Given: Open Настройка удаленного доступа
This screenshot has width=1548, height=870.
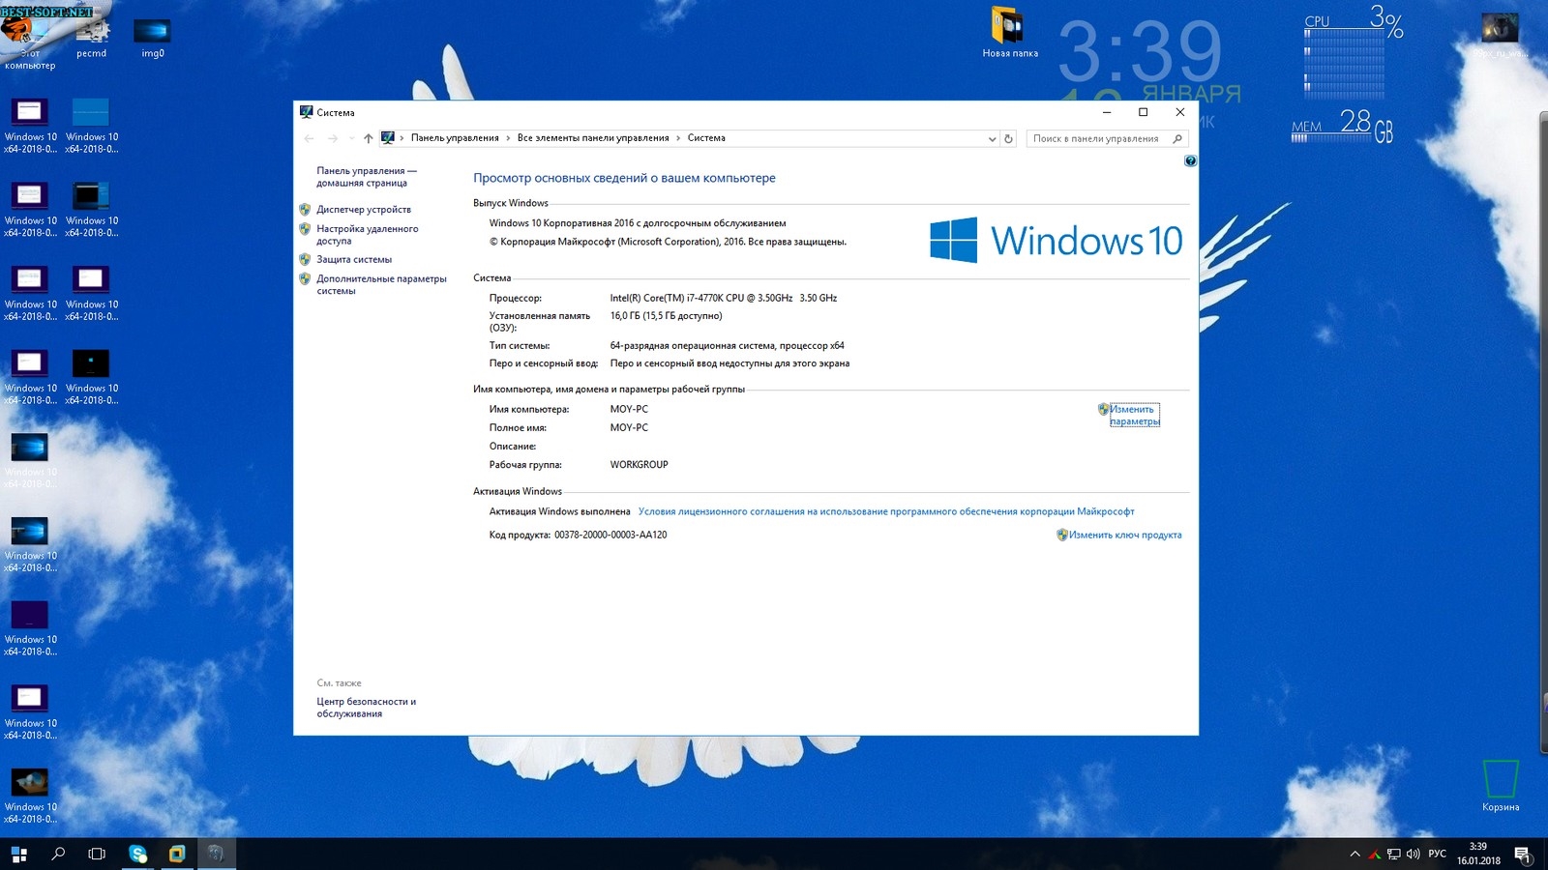Looking at the screenshot, I should click(x=368, y=235).
